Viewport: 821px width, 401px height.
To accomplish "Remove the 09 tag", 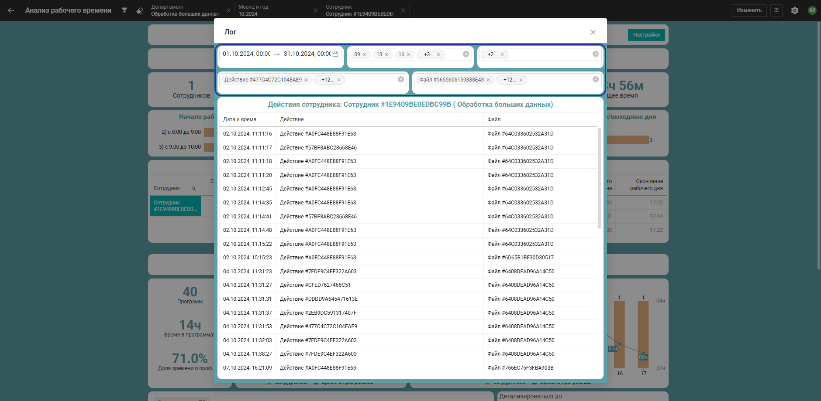I will (365, 54).
